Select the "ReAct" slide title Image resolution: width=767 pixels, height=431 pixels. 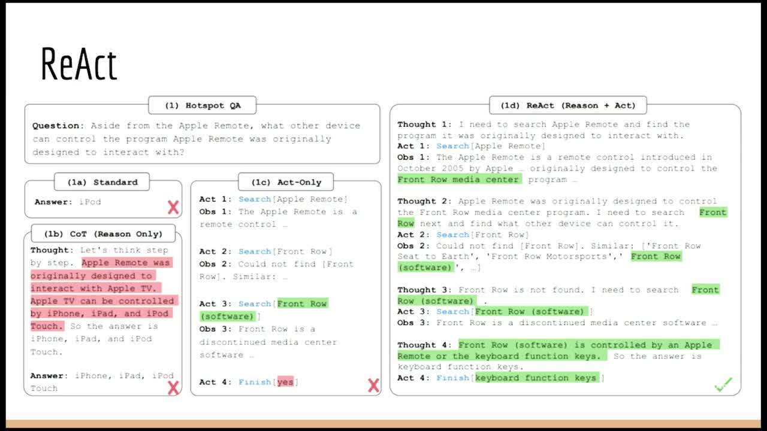coord(78,64)
